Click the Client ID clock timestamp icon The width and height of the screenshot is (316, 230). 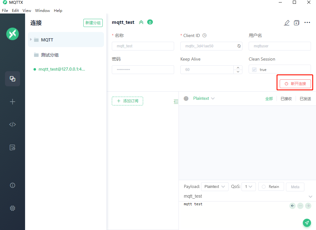(x=205, y=35)
